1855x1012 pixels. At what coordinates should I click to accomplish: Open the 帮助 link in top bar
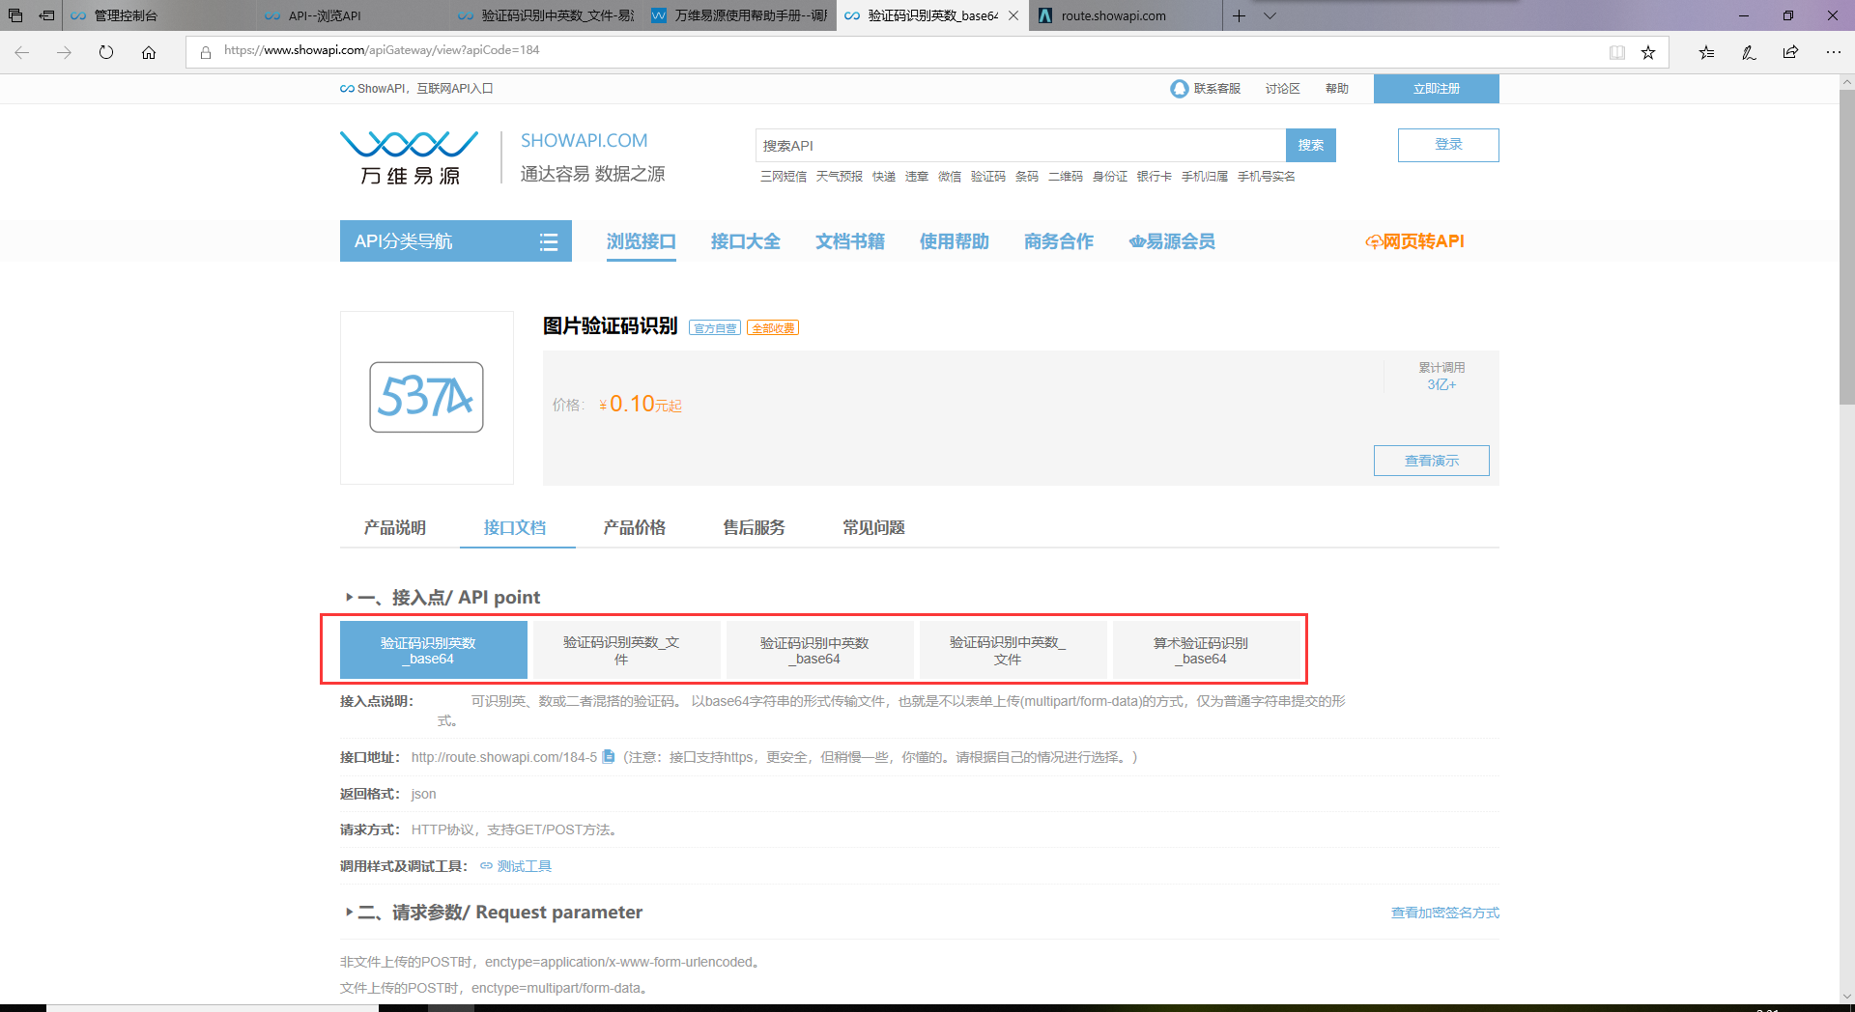click(1337, 89)
